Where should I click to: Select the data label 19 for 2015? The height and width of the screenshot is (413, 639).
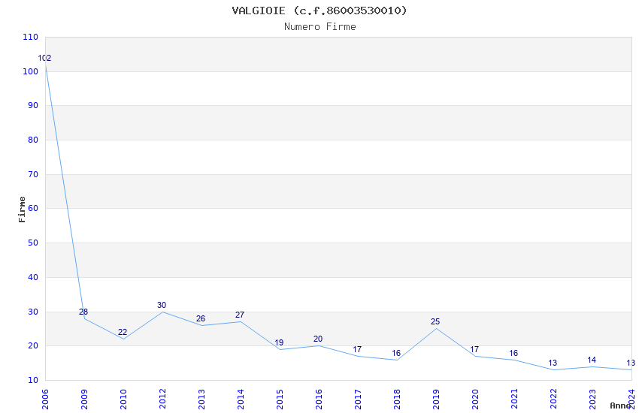tap(279, 342)
